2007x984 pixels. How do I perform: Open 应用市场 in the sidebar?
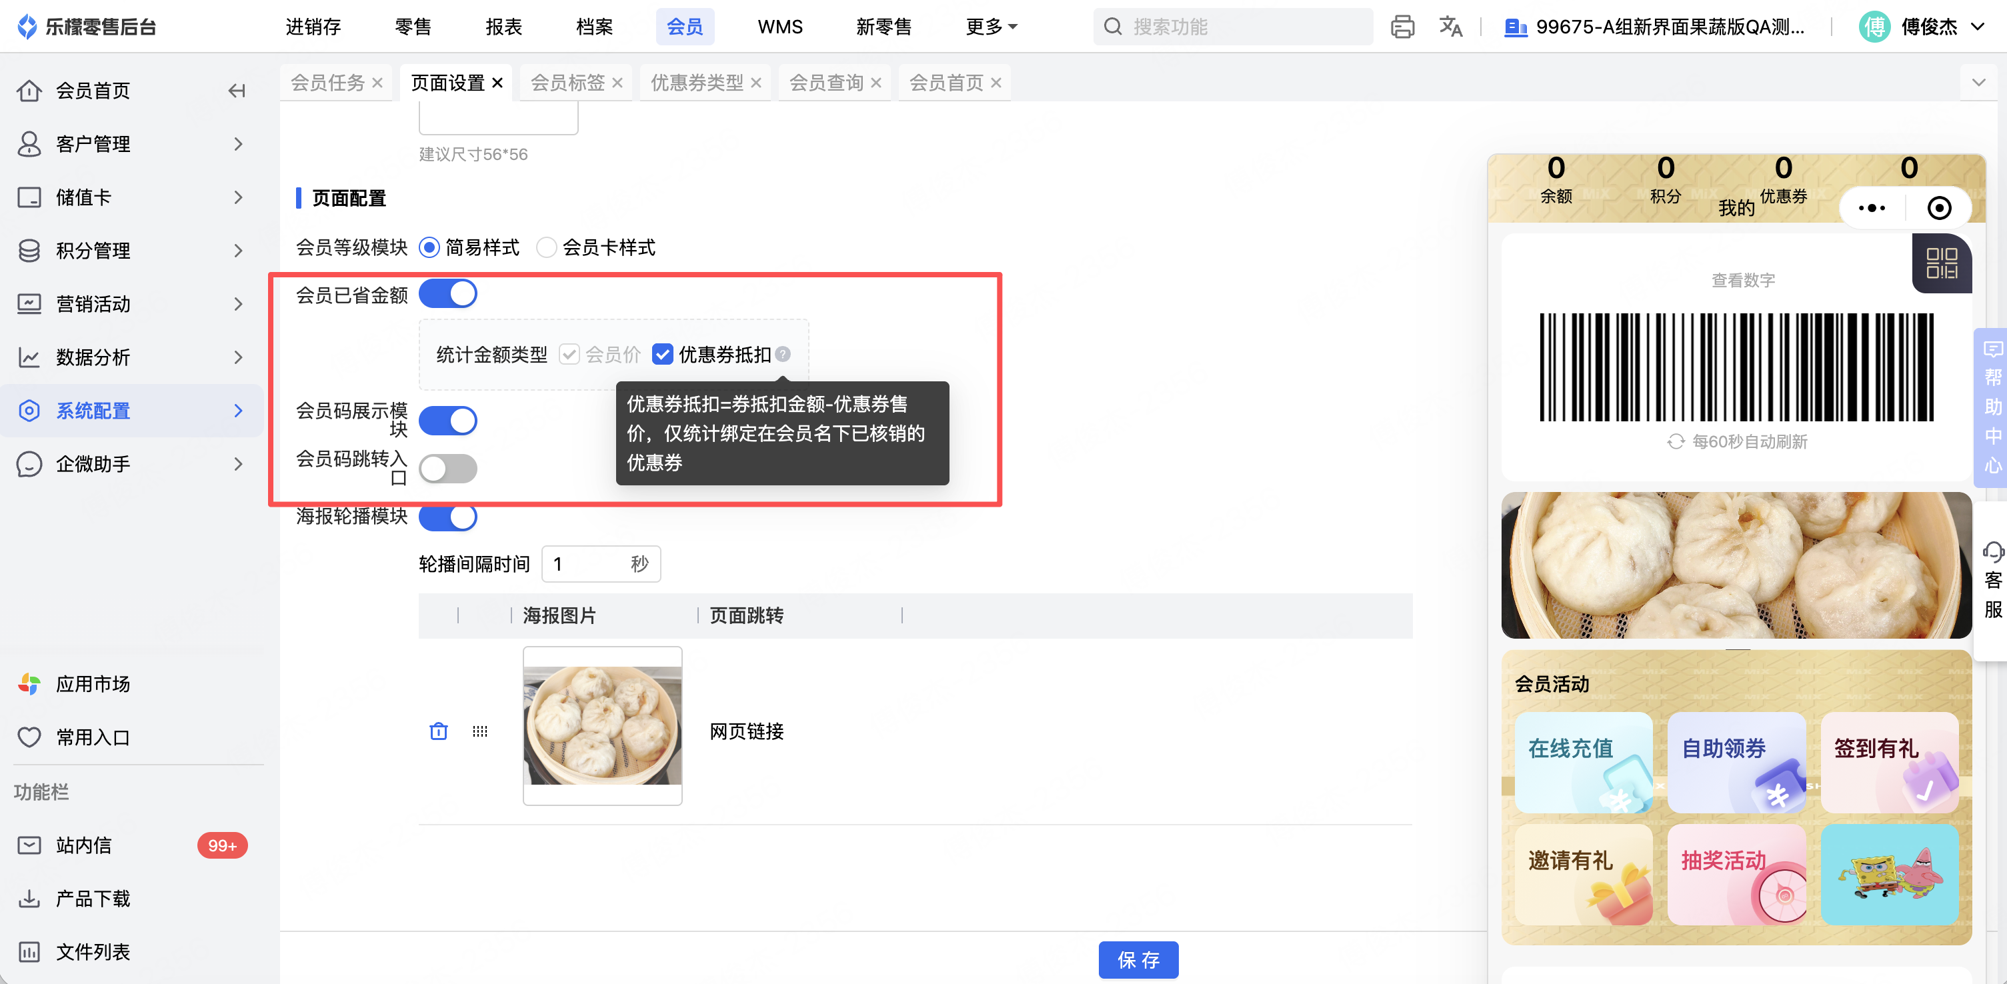pos(93,684)
